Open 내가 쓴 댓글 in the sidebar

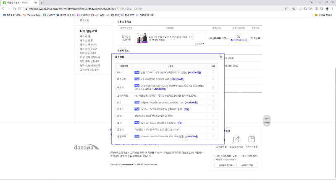tap(86, 40)
